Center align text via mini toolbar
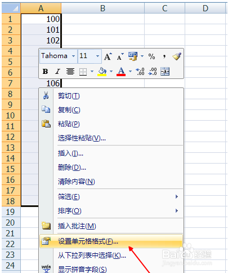Screen dimensions: 228x273 [x=70, y=72]
